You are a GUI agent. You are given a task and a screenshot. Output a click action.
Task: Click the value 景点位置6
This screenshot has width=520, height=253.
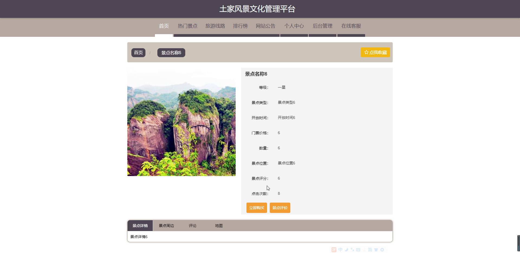click(x=287, y=163)
